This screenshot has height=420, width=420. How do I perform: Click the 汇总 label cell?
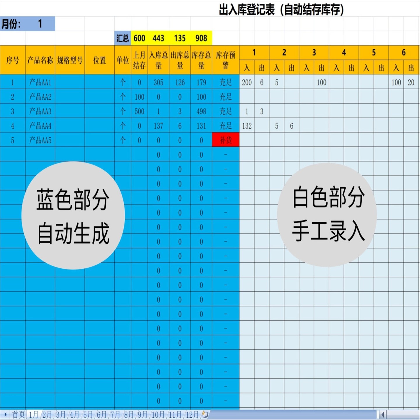pos(123,38)
